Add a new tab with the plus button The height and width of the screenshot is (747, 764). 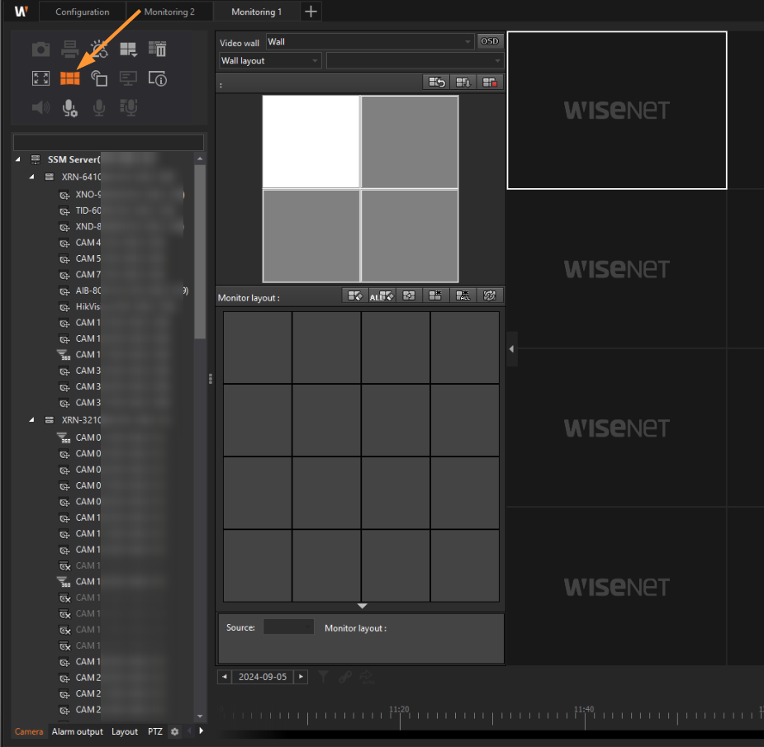pos(311,12)
